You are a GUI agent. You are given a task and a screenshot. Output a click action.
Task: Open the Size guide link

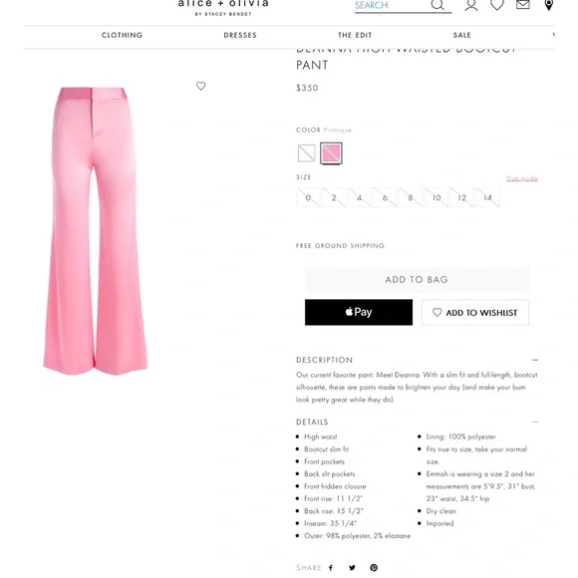pos(521,178)
